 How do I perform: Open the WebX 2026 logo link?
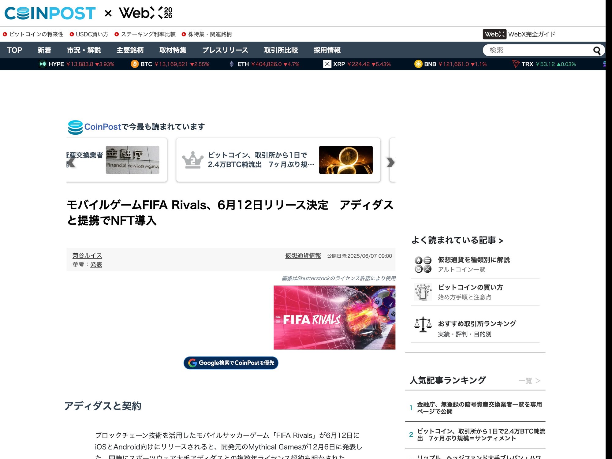click(146, 13)
